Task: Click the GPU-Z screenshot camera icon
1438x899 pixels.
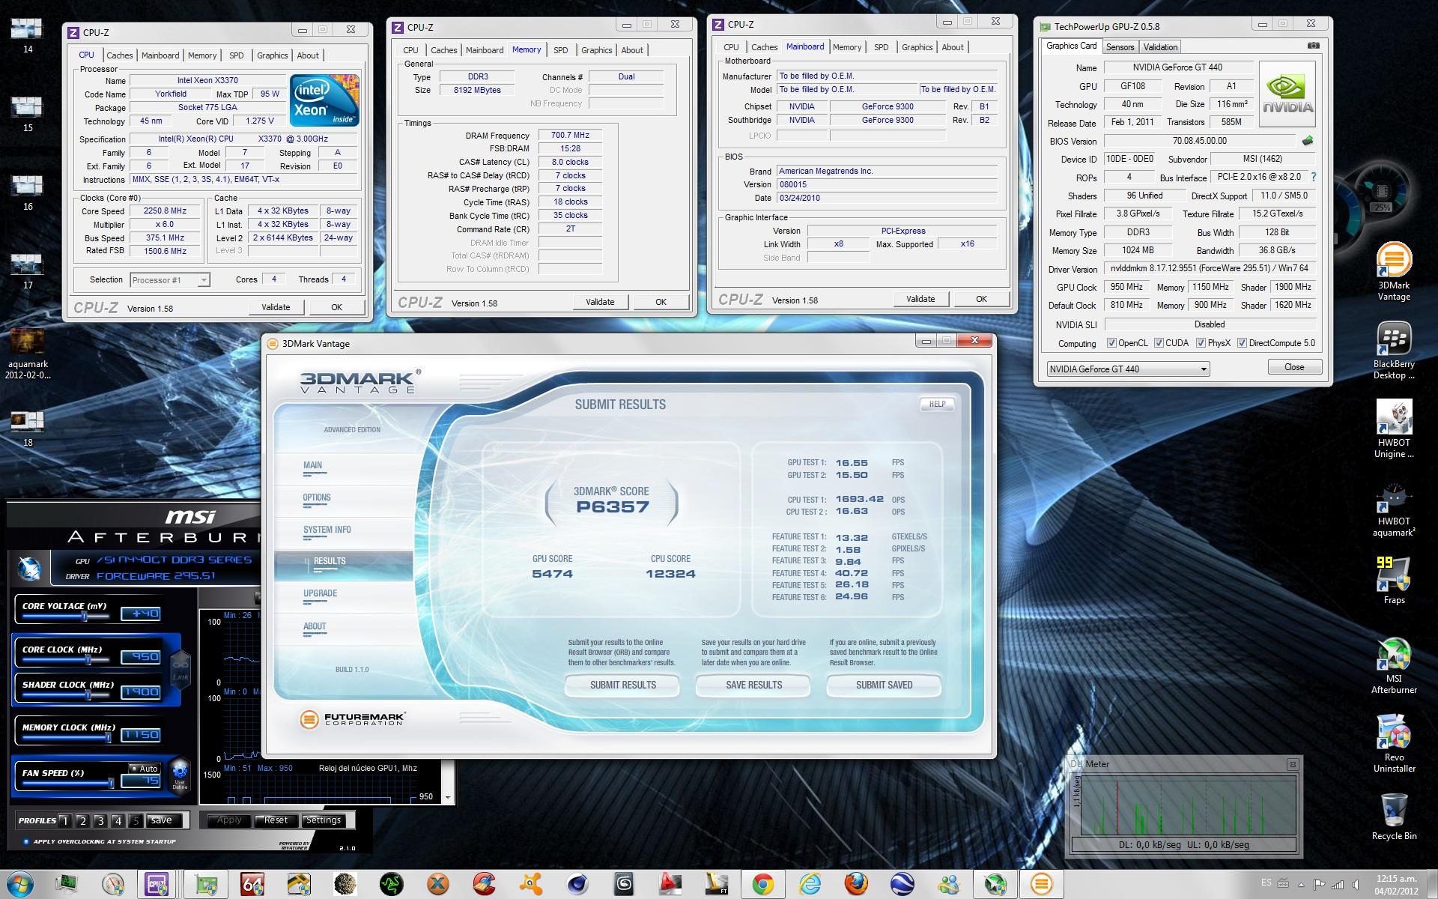Action: tap(1314, 46)
